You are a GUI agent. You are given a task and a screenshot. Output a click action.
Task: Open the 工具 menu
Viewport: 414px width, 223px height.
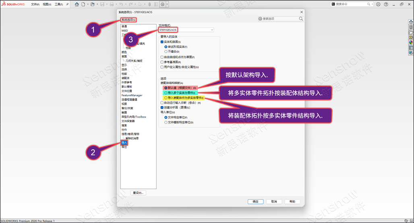coord(59,4)
